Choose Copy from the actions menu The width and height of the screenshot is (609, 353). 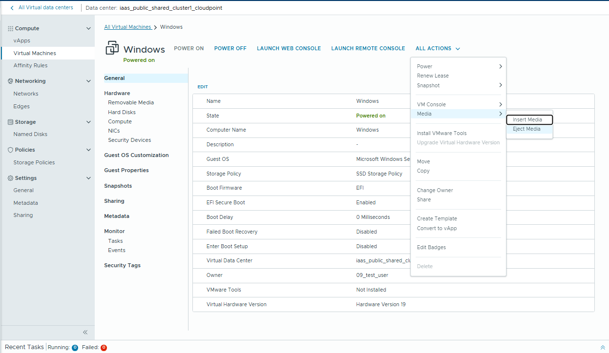pos(423,171)
